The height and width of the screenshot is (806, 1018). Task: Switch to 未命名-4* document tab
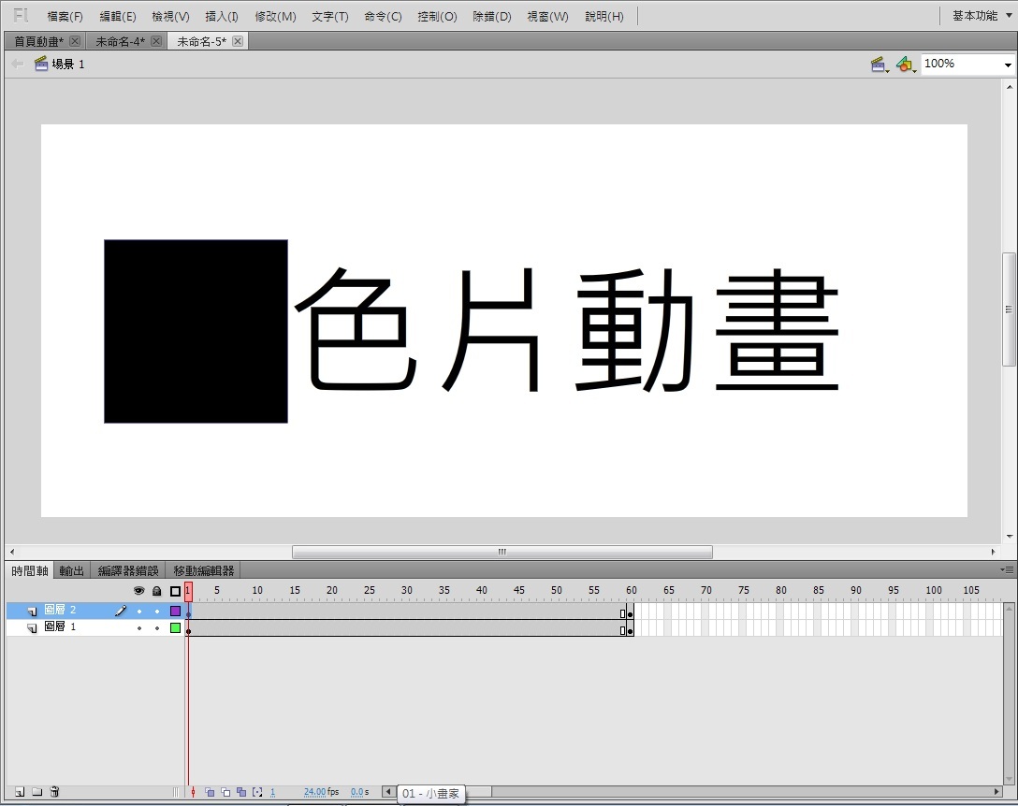click(x=121, y=41)
